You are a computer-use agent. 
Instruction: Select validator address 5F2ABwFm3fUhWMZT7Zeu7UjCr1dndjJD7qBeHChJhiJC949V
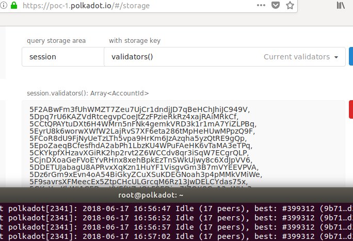click(x=139, y=109)
